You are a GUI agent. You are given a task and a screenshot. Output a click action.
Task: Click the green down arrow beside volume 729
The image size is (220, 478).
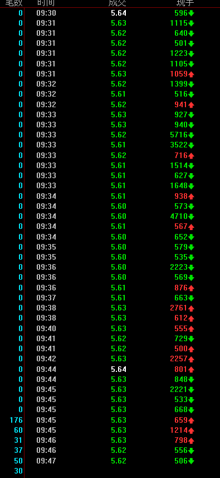pyautogui.click(x=191, y=339)
